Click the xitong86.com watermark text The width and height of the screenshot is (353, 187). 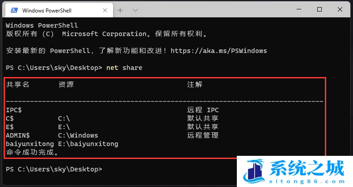308,181
